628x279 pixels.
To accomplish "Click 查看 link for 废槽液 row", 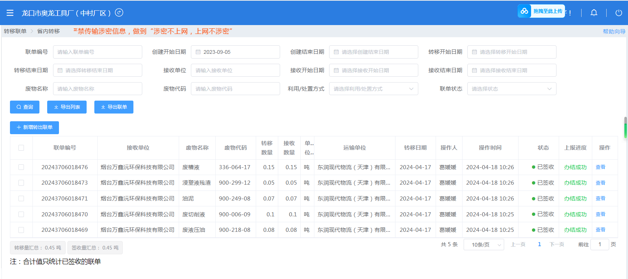I will [600, 167].
